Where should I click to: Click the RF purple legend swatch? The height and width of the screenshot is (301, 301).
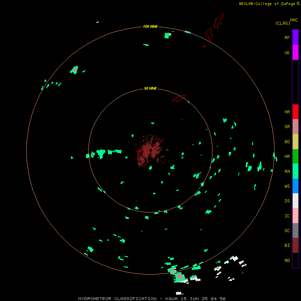[295, 37]
